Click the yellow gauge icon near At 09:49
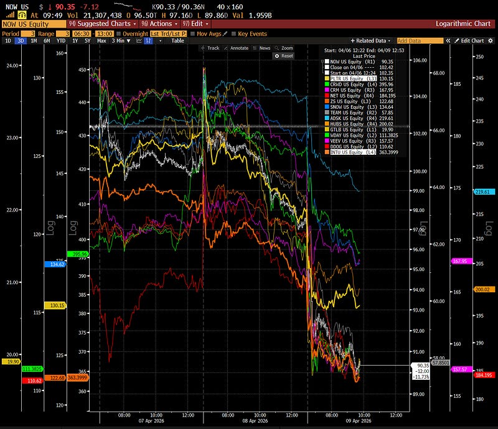Screen dimensions: 498x429 [22, 15]
